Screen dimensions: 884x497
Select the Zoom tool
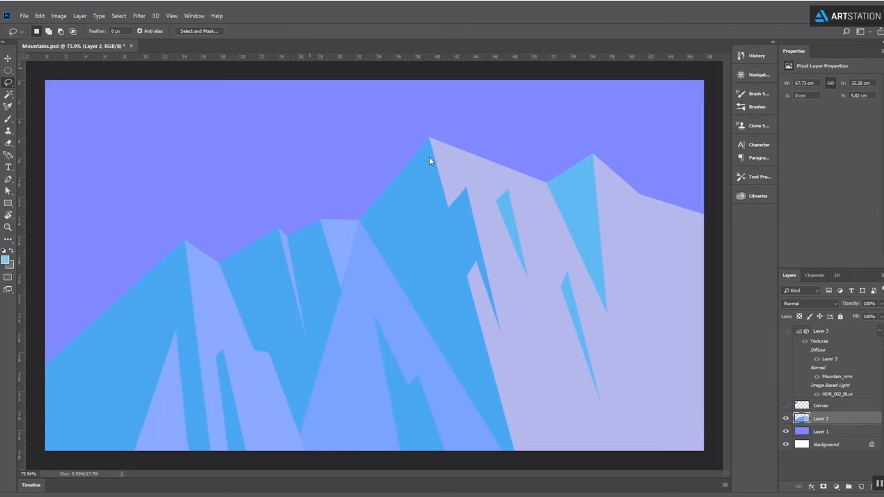[x=8, y=227]
